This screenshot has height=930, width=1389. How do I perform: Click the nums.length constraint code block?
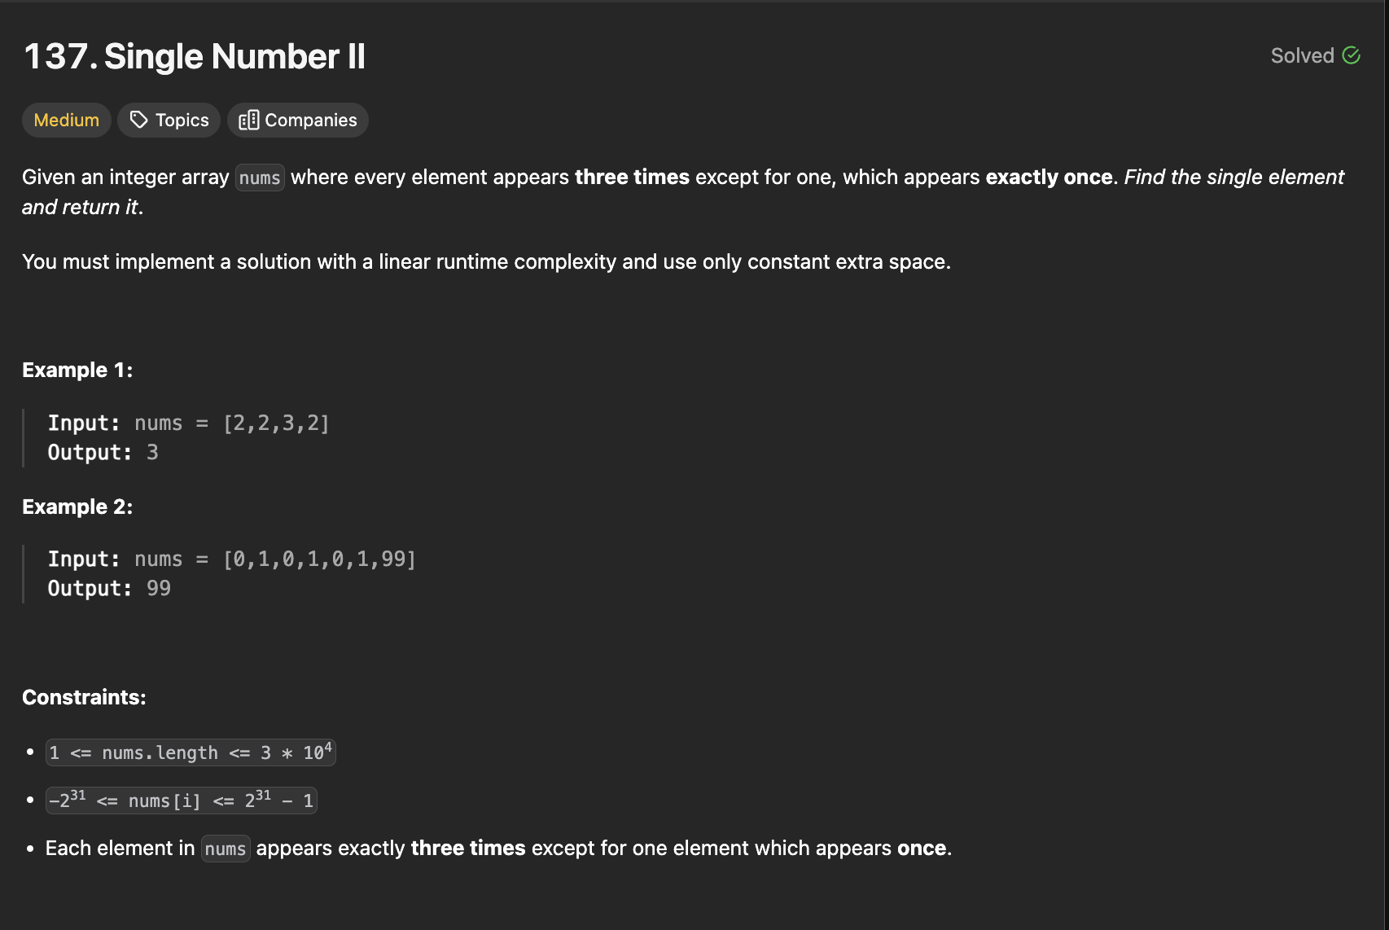point(191,752)
